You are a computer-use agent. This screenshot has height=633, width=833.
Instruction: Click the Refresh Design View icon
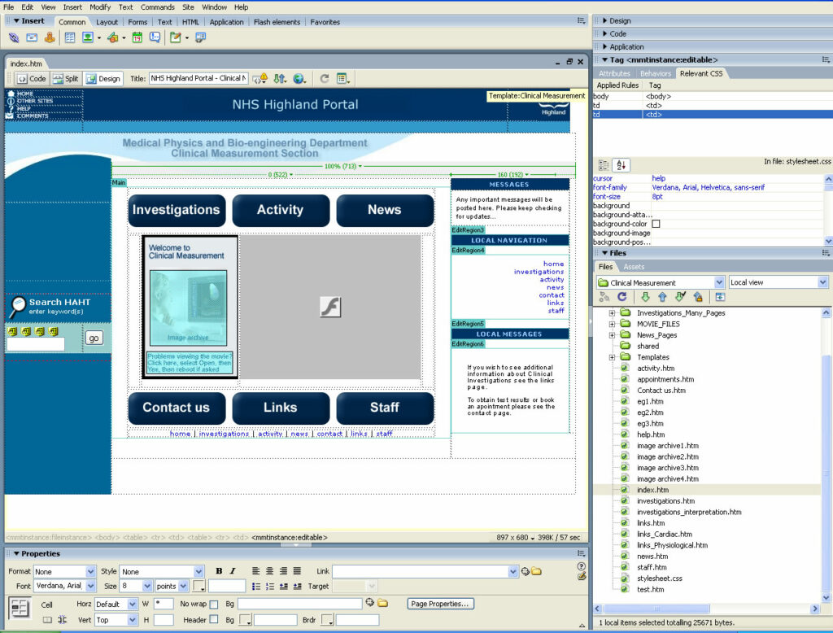coord(324,79)
